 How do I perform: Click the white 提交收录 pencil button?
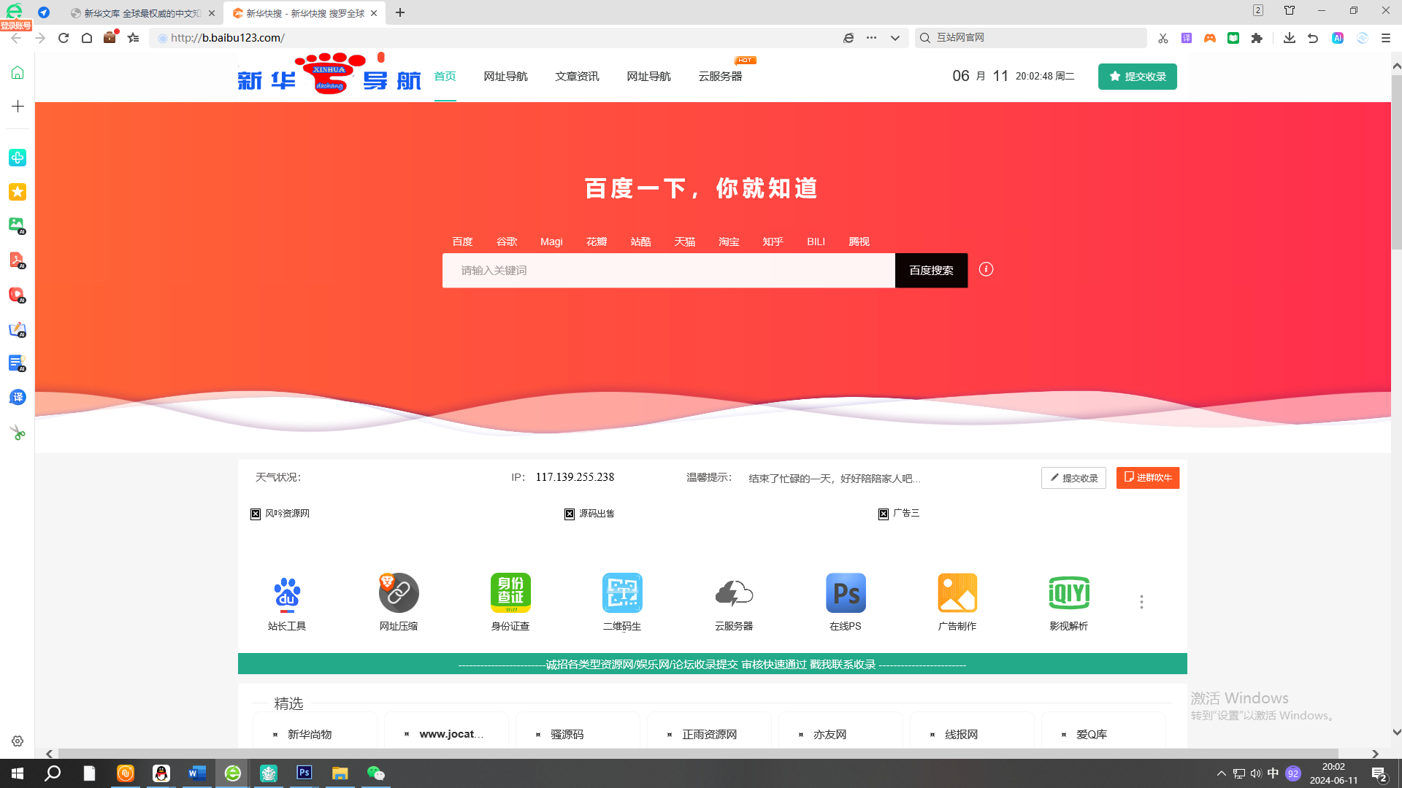pyautogui.click(x=1073, y=478)
